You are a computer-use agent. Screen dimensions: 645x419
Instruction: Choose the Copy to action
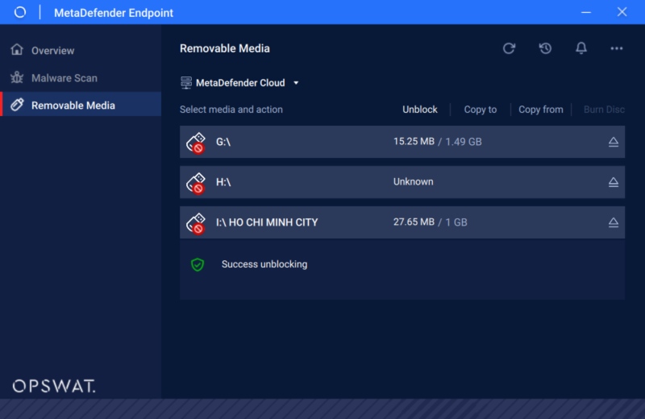pyautogui.click(x=480, y=110)
